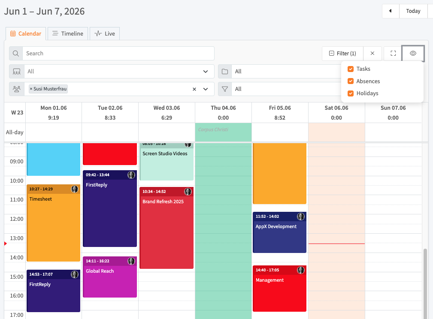Click the W 23 week label
The height and width of the screenshot is (319, 433).
(17, 113)
